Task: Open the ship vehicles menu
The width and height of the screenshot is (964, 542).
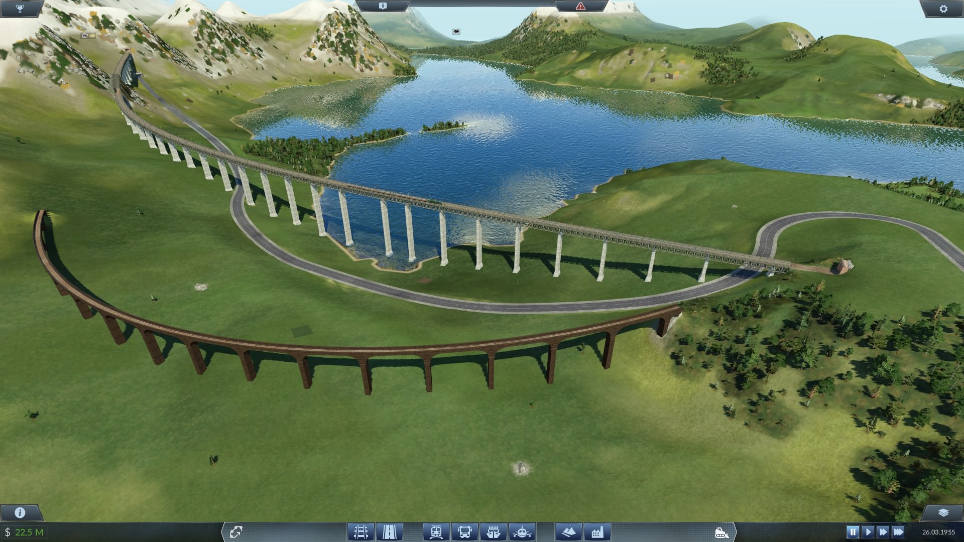Action: [x=493, y=531]
